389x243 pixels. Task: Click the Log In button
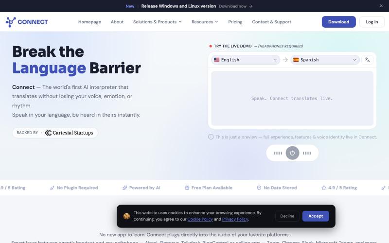coord(372,22)
